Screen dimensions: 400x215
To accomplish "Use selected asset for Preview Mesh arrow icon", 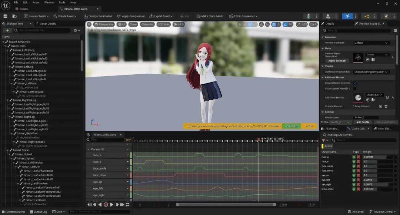I will click(368, 60).
